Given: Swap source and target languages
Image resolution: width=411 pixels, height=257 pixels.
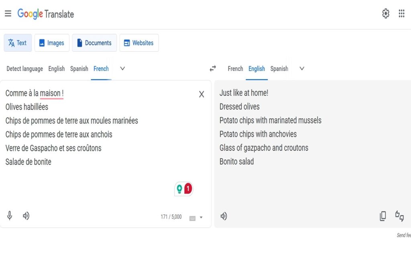Looking at the screenshot, I should click(x=213, y=69).
